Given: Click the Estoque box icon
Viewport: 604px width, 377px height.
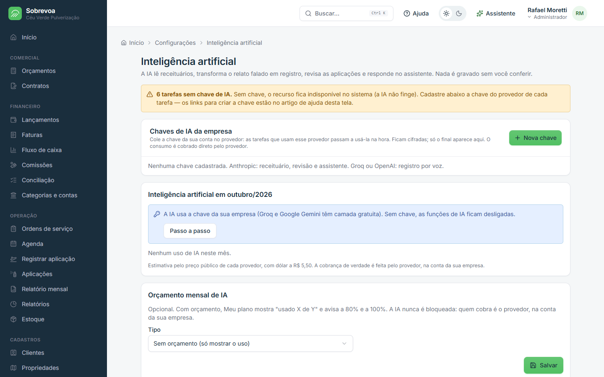Looking at the screenshot, I should click(13, 319).
